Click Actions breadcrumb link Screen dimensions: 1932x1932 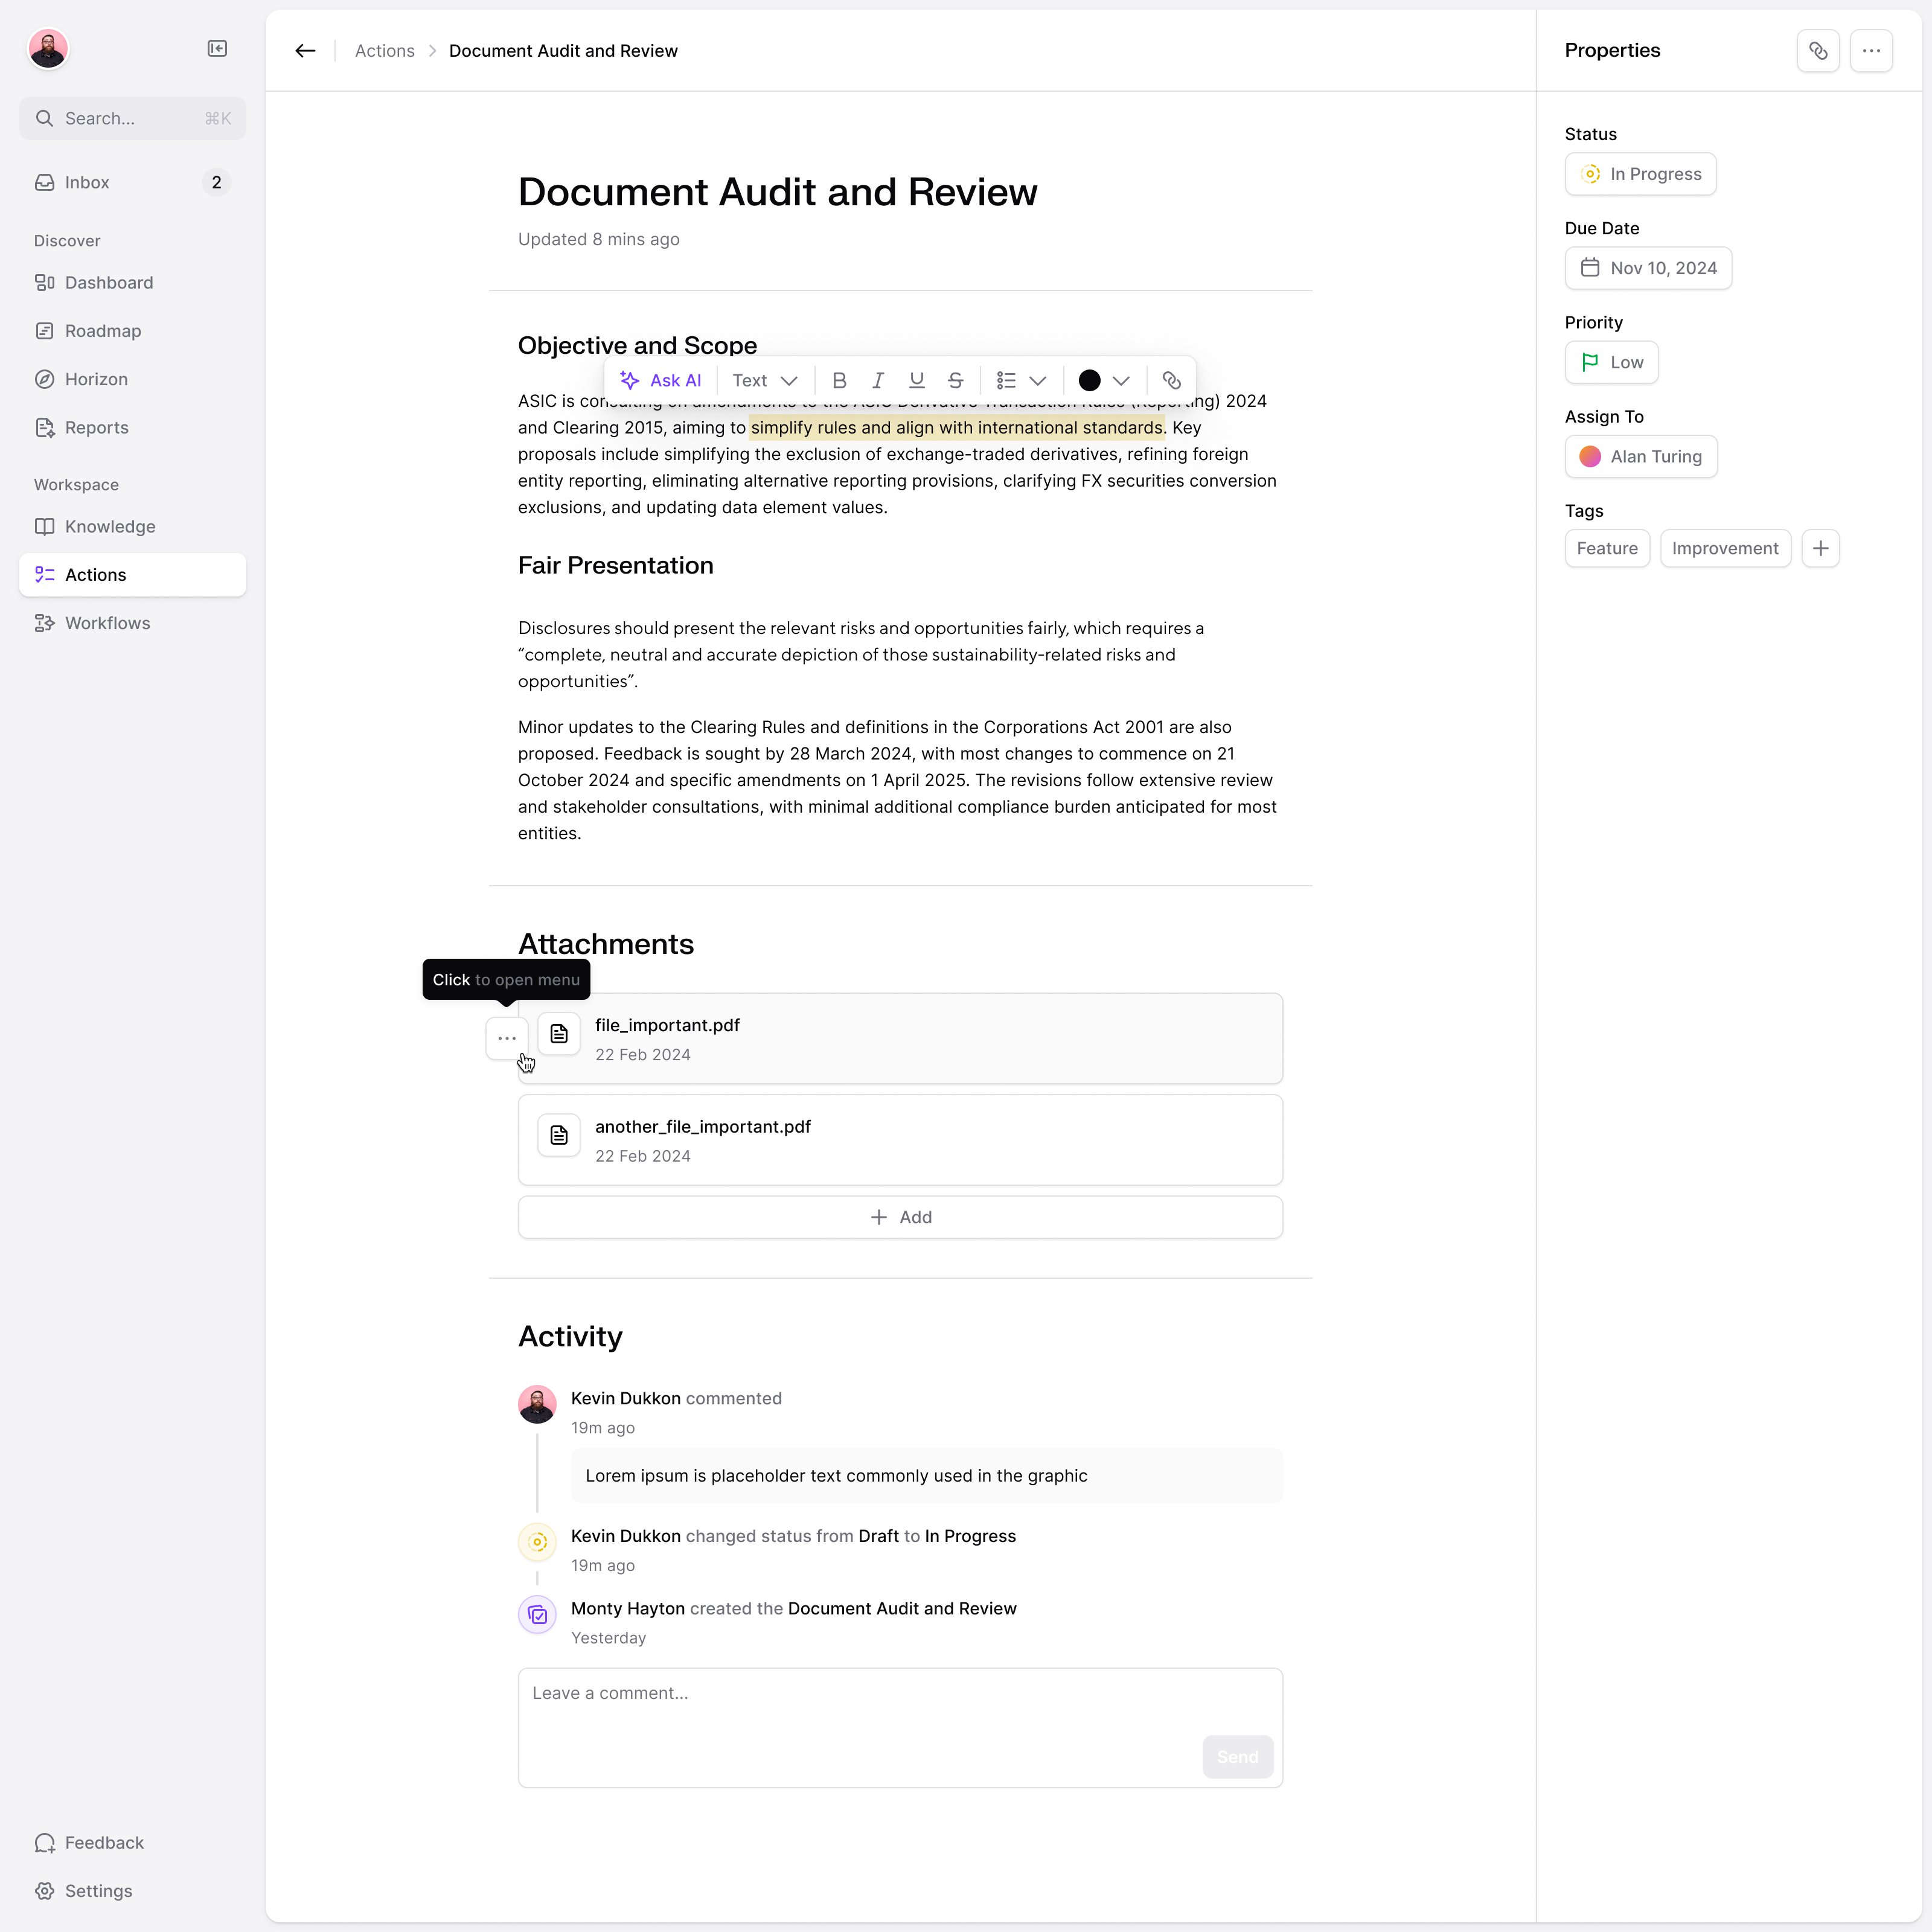pos(384,51)
